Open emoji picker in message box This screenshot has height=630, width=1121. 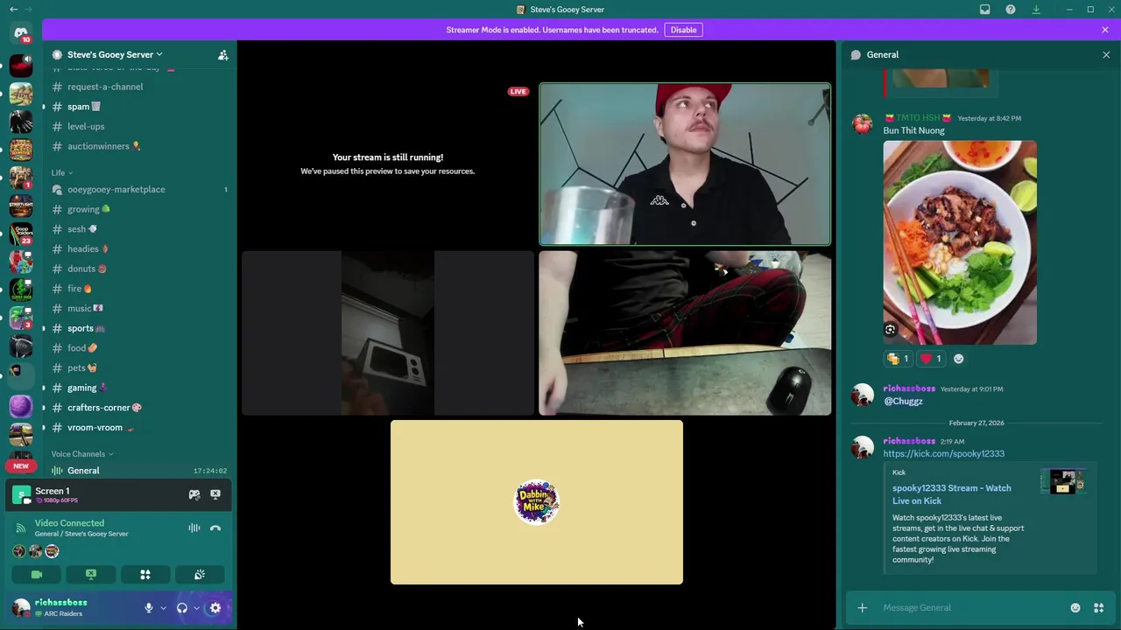tap(1075, 608)
